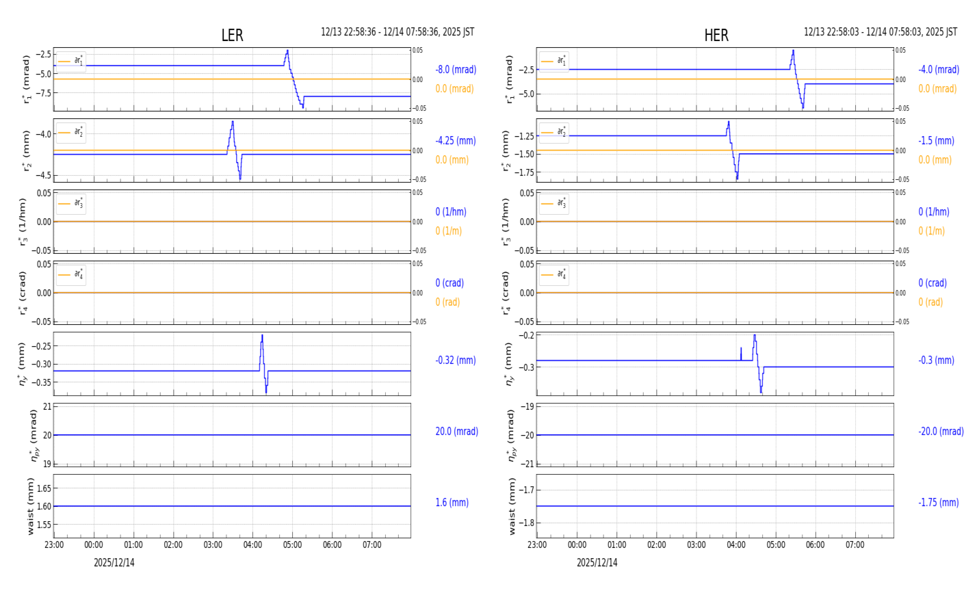Click the LER plot column title
This screenshot has height=591, width=966.
click(232, 36)
